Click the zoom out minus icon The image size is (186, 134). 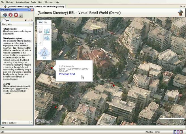tap(40, 44)
